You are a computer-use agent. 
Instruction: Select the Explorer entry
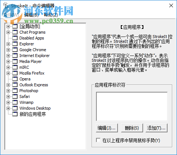[x=27, y=44]
